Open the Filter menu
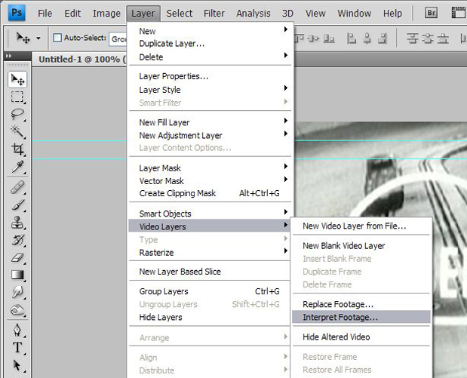Viewport: 467px width, 378px height. (x=214, y=13)
